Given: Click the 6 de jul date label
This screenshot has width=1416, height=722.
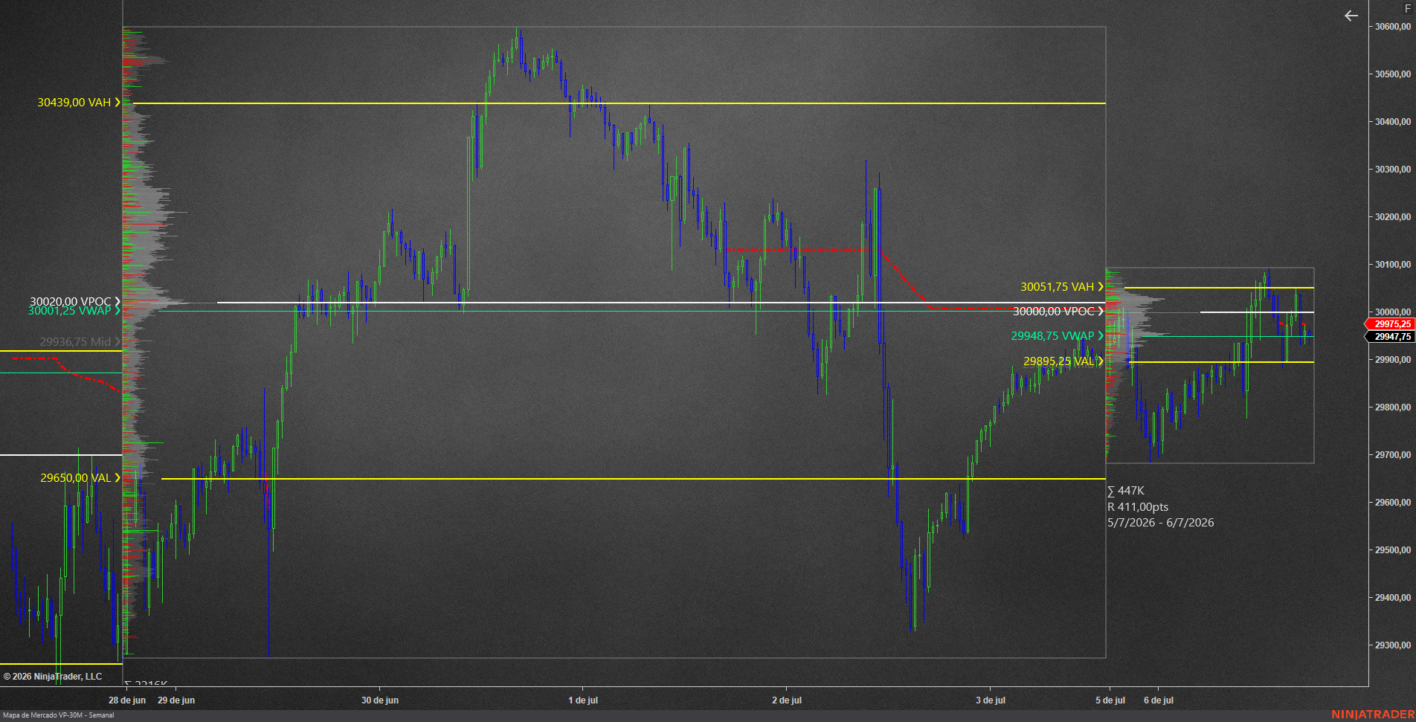Looking at the screenshot, I should (x=1159, y=700).
